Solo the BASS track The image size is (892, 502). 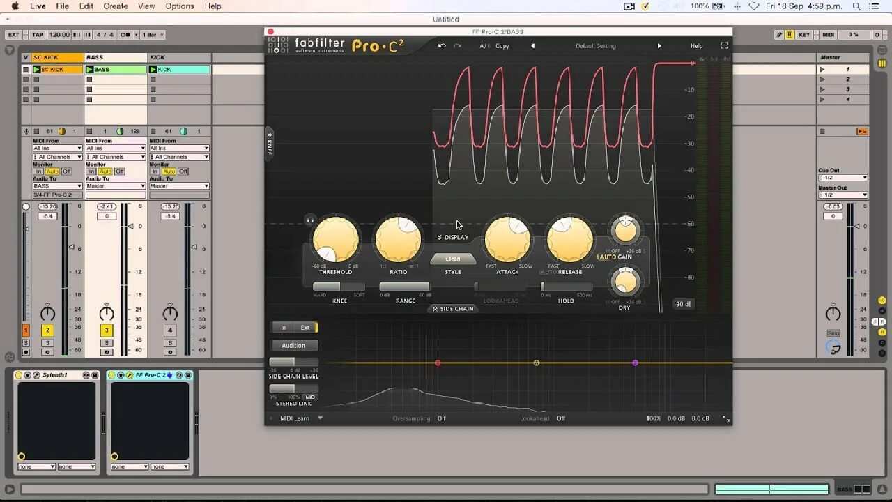pos(107,342)
